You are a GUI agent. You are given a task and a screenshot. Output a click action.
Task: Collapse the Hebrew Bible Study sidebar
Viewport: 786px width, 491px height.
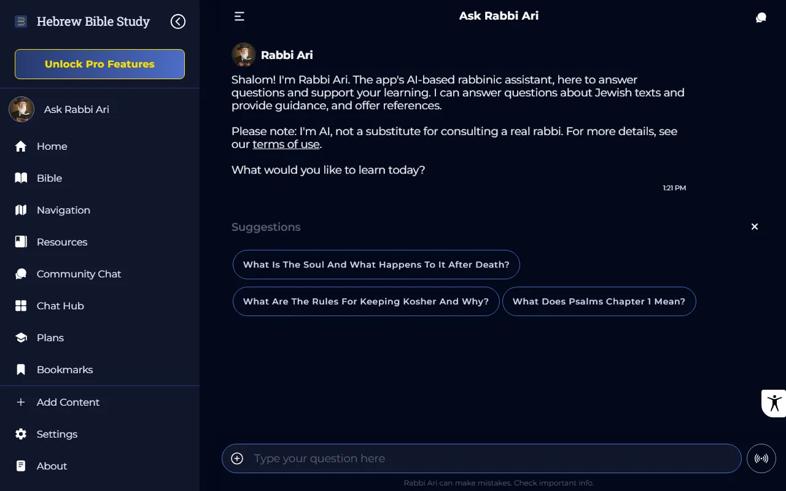[x=177, y=21]
